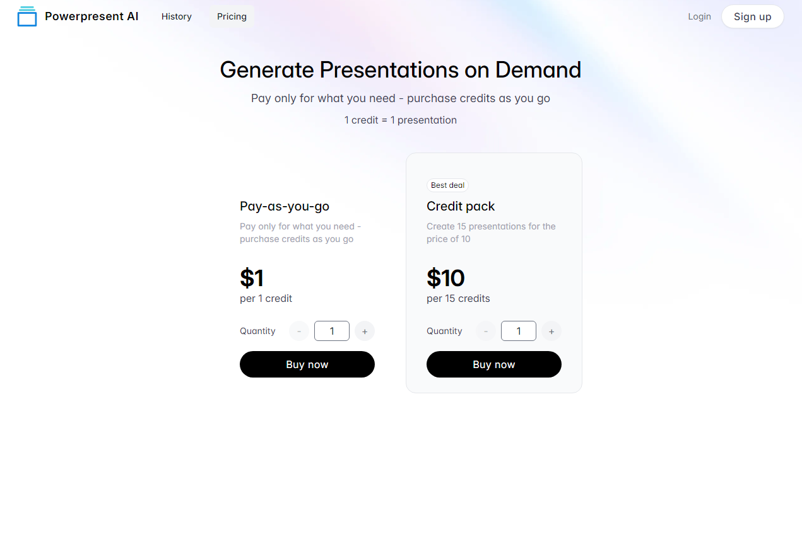Buy now for the Credit pack
Image resolution: width=802 pixels, height=537 pixels.
[494, 364]
